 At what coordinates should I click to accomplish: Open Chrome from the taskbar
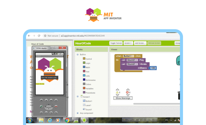coord(67,120)
